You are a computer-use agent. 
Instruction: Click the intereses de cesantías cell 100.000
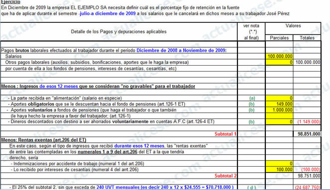point(279,170)
